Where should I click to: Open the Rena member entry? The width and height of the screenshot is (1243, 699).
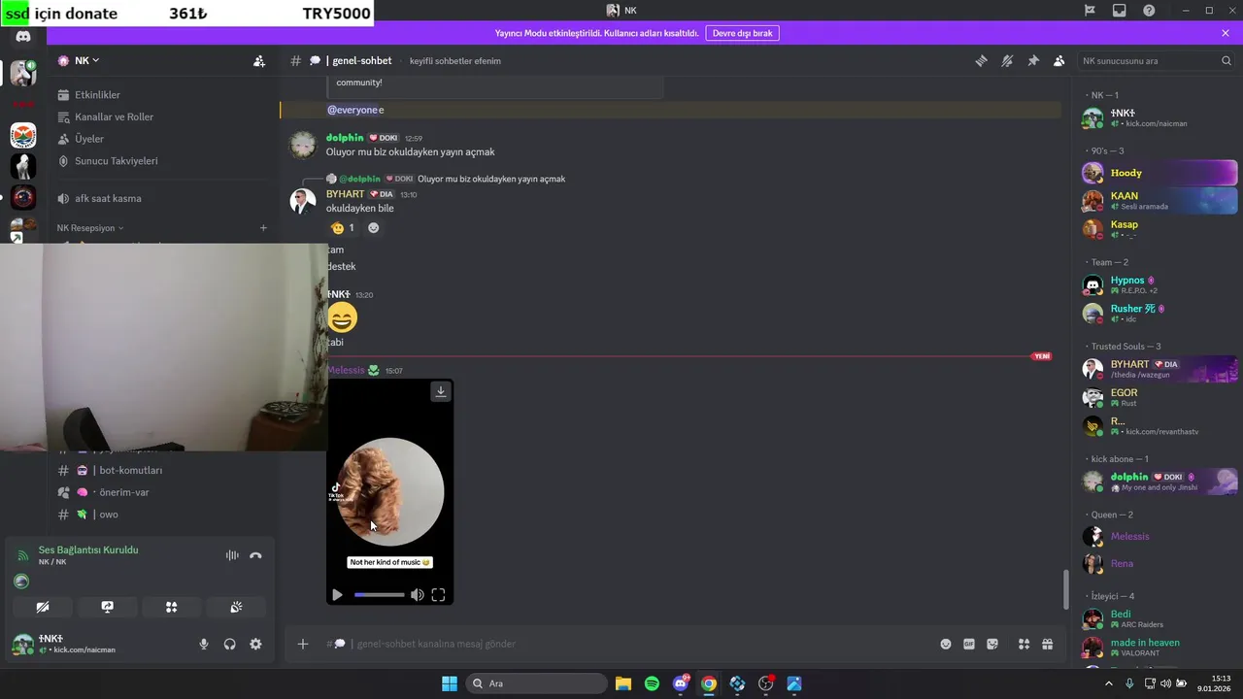coord(1159,563)
